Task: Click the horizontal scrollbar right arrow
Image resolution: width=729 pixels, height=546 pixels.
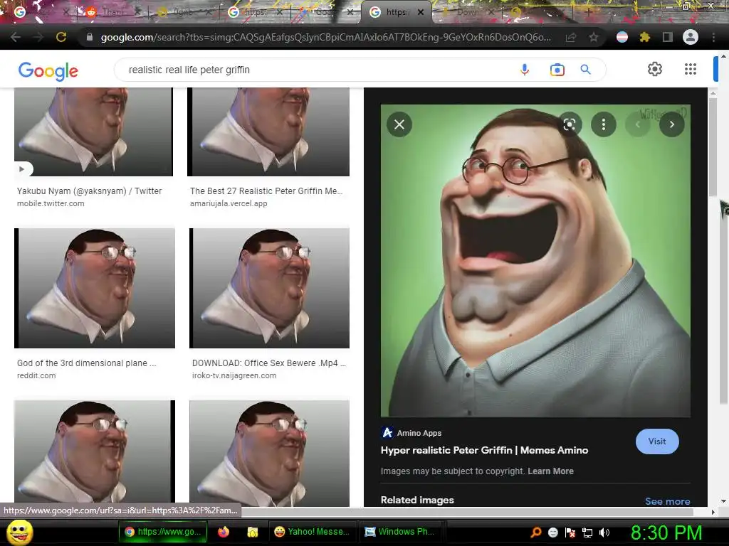Action: pyautogui.click(x=713, y=512)
